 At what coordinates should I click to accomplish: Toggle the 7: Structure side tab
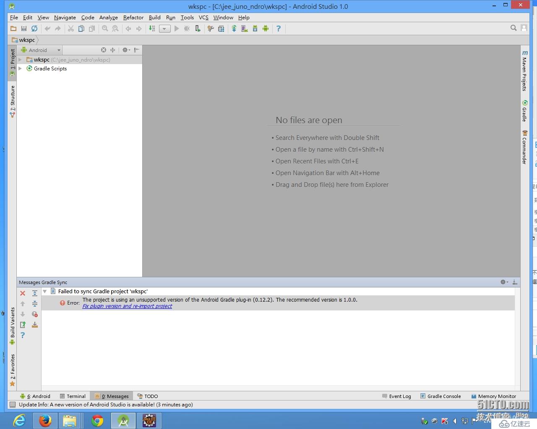13,101
